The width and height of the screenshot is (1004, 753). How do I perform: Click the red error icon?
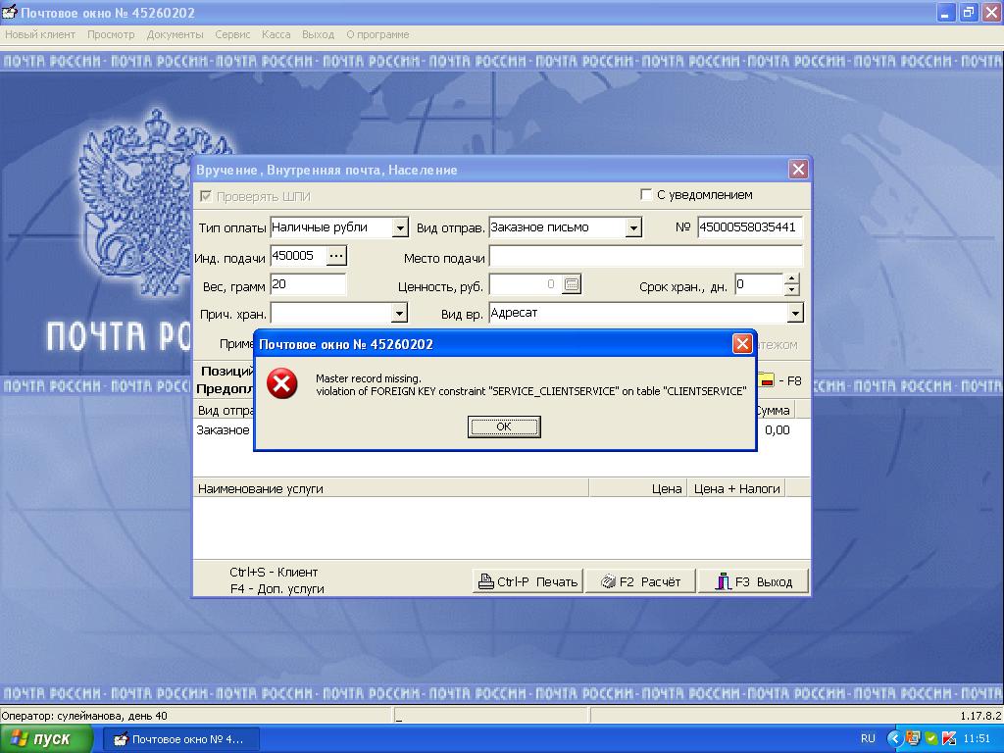click(281, 383)
